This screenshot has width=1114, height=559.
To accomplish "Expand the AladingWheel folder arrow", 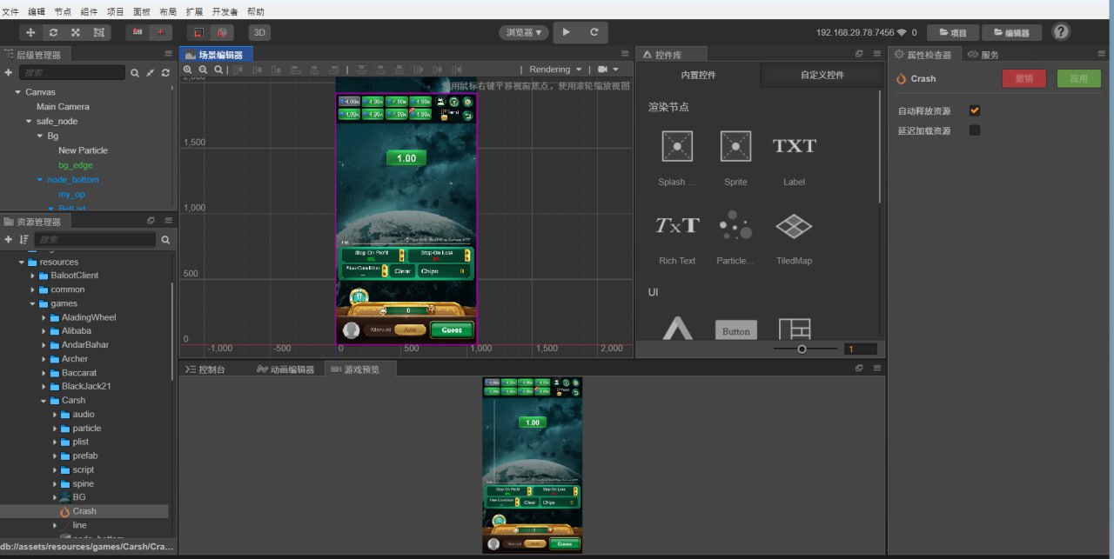I will point(44,317).
